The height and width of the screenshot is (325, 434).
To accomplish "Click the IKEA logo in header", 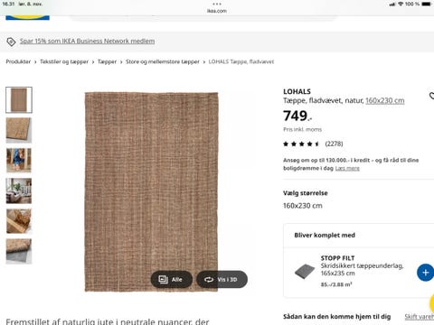I will tap(27, 16).
